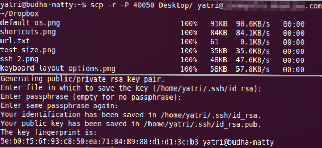Click the yatri@budha-natty shell prompt
The height and width of the screenshot is (148, 322).
click(x=37, y=5)
